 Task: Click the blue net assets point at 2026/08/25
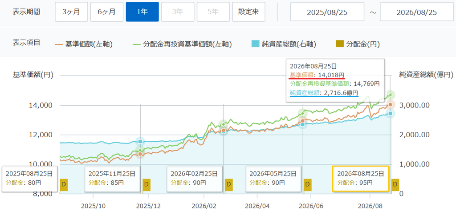pos(391,113)
